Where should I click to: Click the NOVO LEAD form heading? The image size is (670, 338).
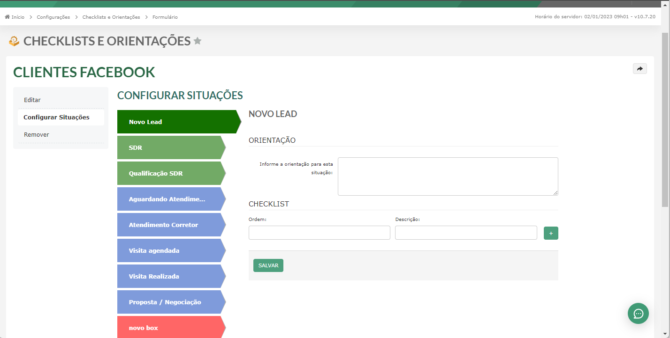(273, 114)
